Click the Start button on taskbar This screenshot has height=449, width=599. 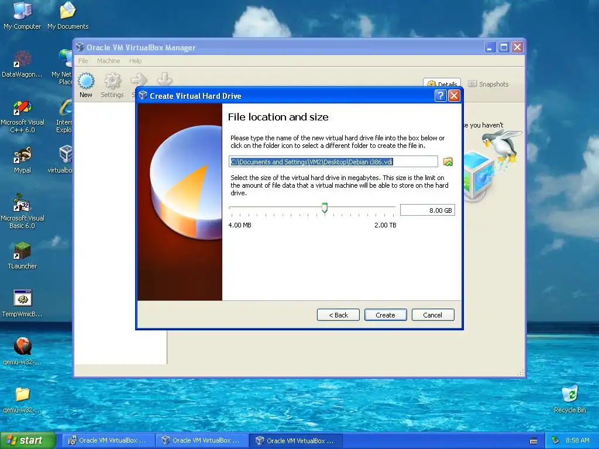[x=28, y=441]
